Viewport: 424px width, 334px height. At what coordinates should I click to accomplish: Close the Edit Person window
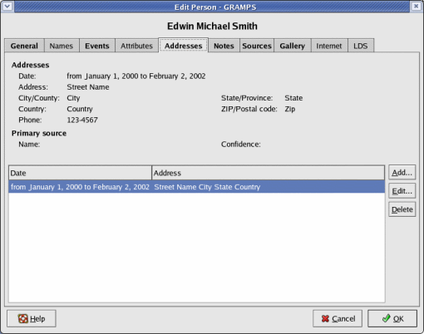pos(416,6)
